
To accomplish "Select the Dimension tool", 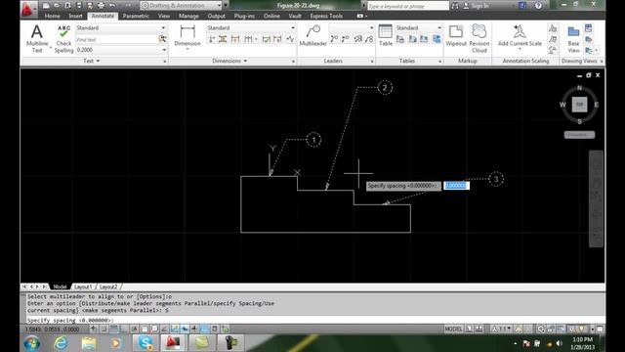I will point(187,36).
